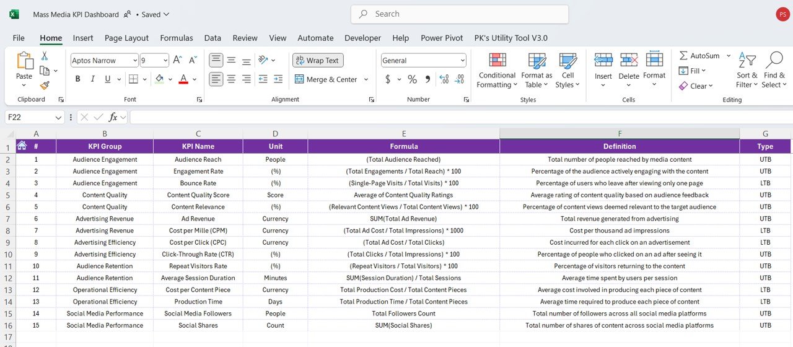Click the Paste clipboard icon
The width and height of the screenshot is (793, 347).
click(x=24, y=61)
